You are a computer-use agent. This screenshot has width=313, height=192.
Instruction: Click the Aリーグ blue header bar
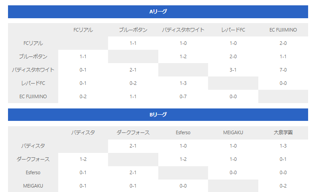tap(158, 12)
